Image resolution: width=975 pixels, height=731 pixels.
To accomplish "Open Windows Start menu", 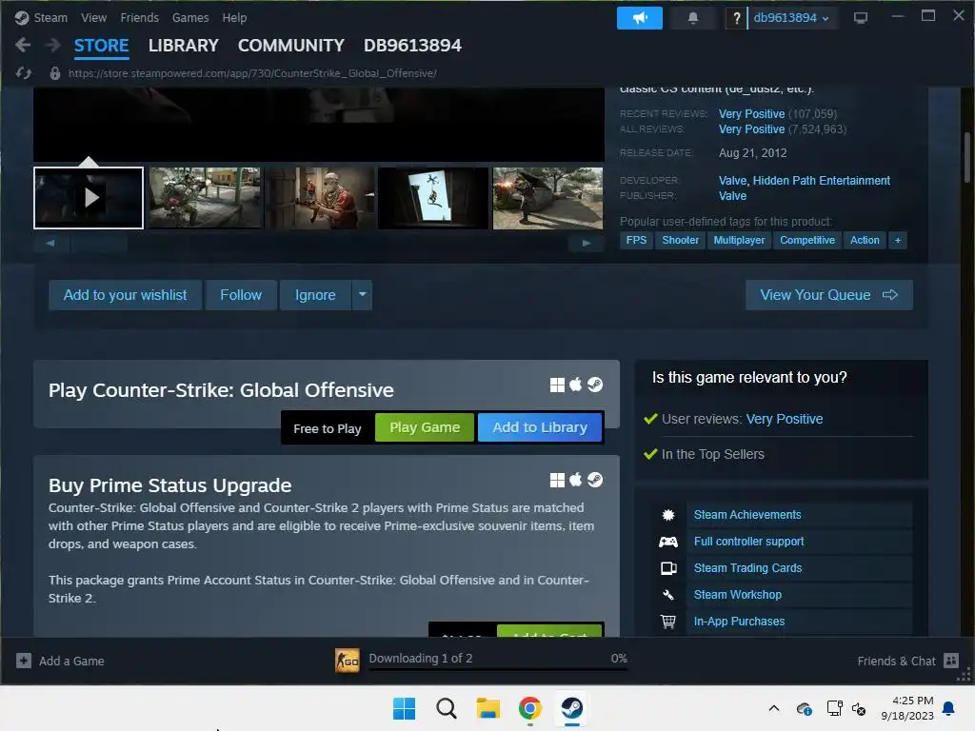I will (404, 708).
